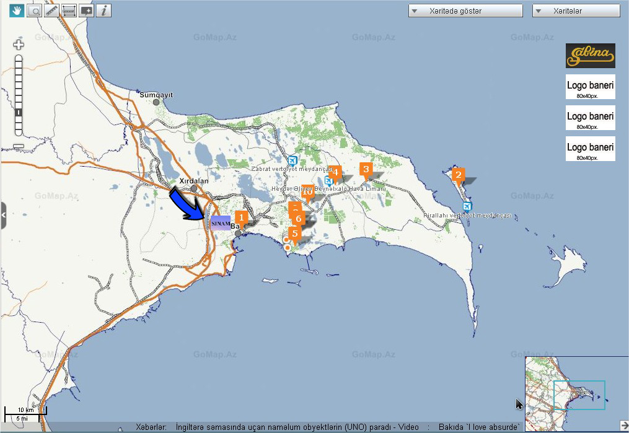Select the ruler distance measure tool
This screenshot has width=629, height=433.
coord(52,10)
